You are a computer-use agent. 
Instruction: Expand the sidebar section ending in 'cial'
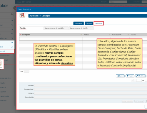coord(12,25)
